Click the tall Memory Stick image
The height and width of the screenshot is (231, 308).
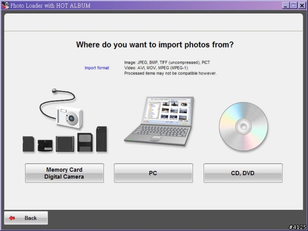(102, 139)
